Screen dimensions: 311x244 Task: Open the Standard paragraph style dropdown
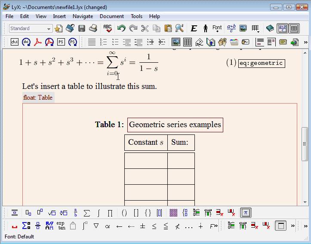click(31, 28)
